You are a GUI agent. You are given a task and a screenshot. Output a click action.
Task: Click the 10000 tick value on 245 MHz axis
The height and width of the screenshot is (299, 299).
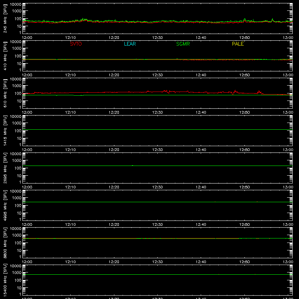tap(16, 4)
